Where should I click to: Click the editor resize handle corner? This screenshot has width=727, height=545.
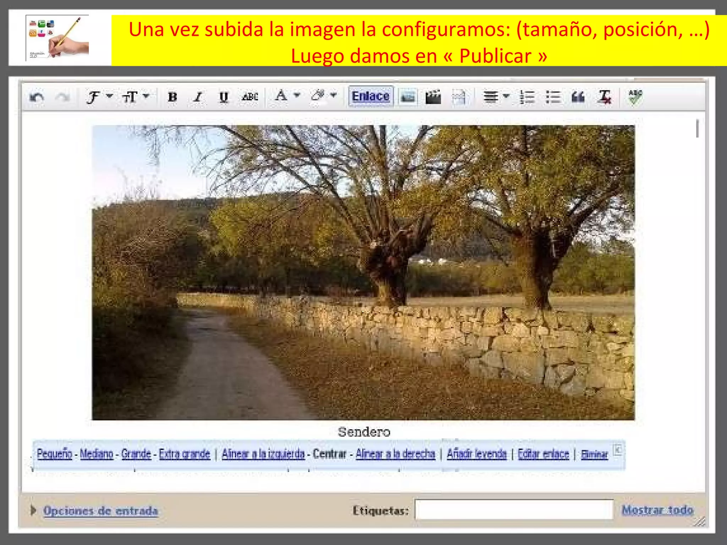(x=700, y=522)
